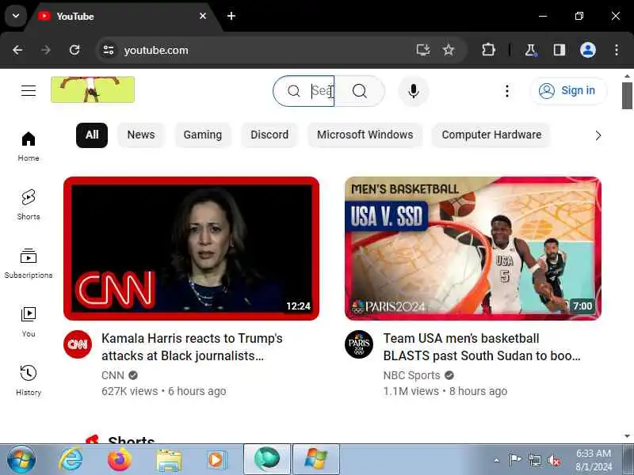Open Shorts in sidebar
This screenshot has width=634, height=475.
click(29, 205)
